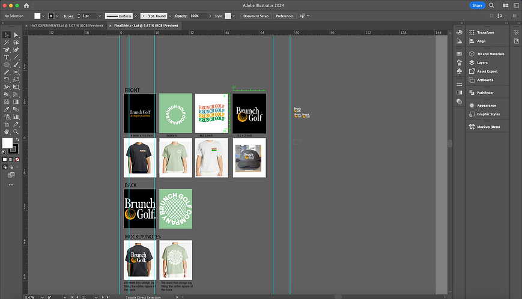Open the Brushes panel icon

click(x=460, y=62)
